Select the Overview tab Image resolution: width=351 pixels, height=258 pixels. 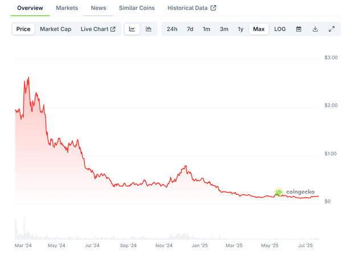30,8
